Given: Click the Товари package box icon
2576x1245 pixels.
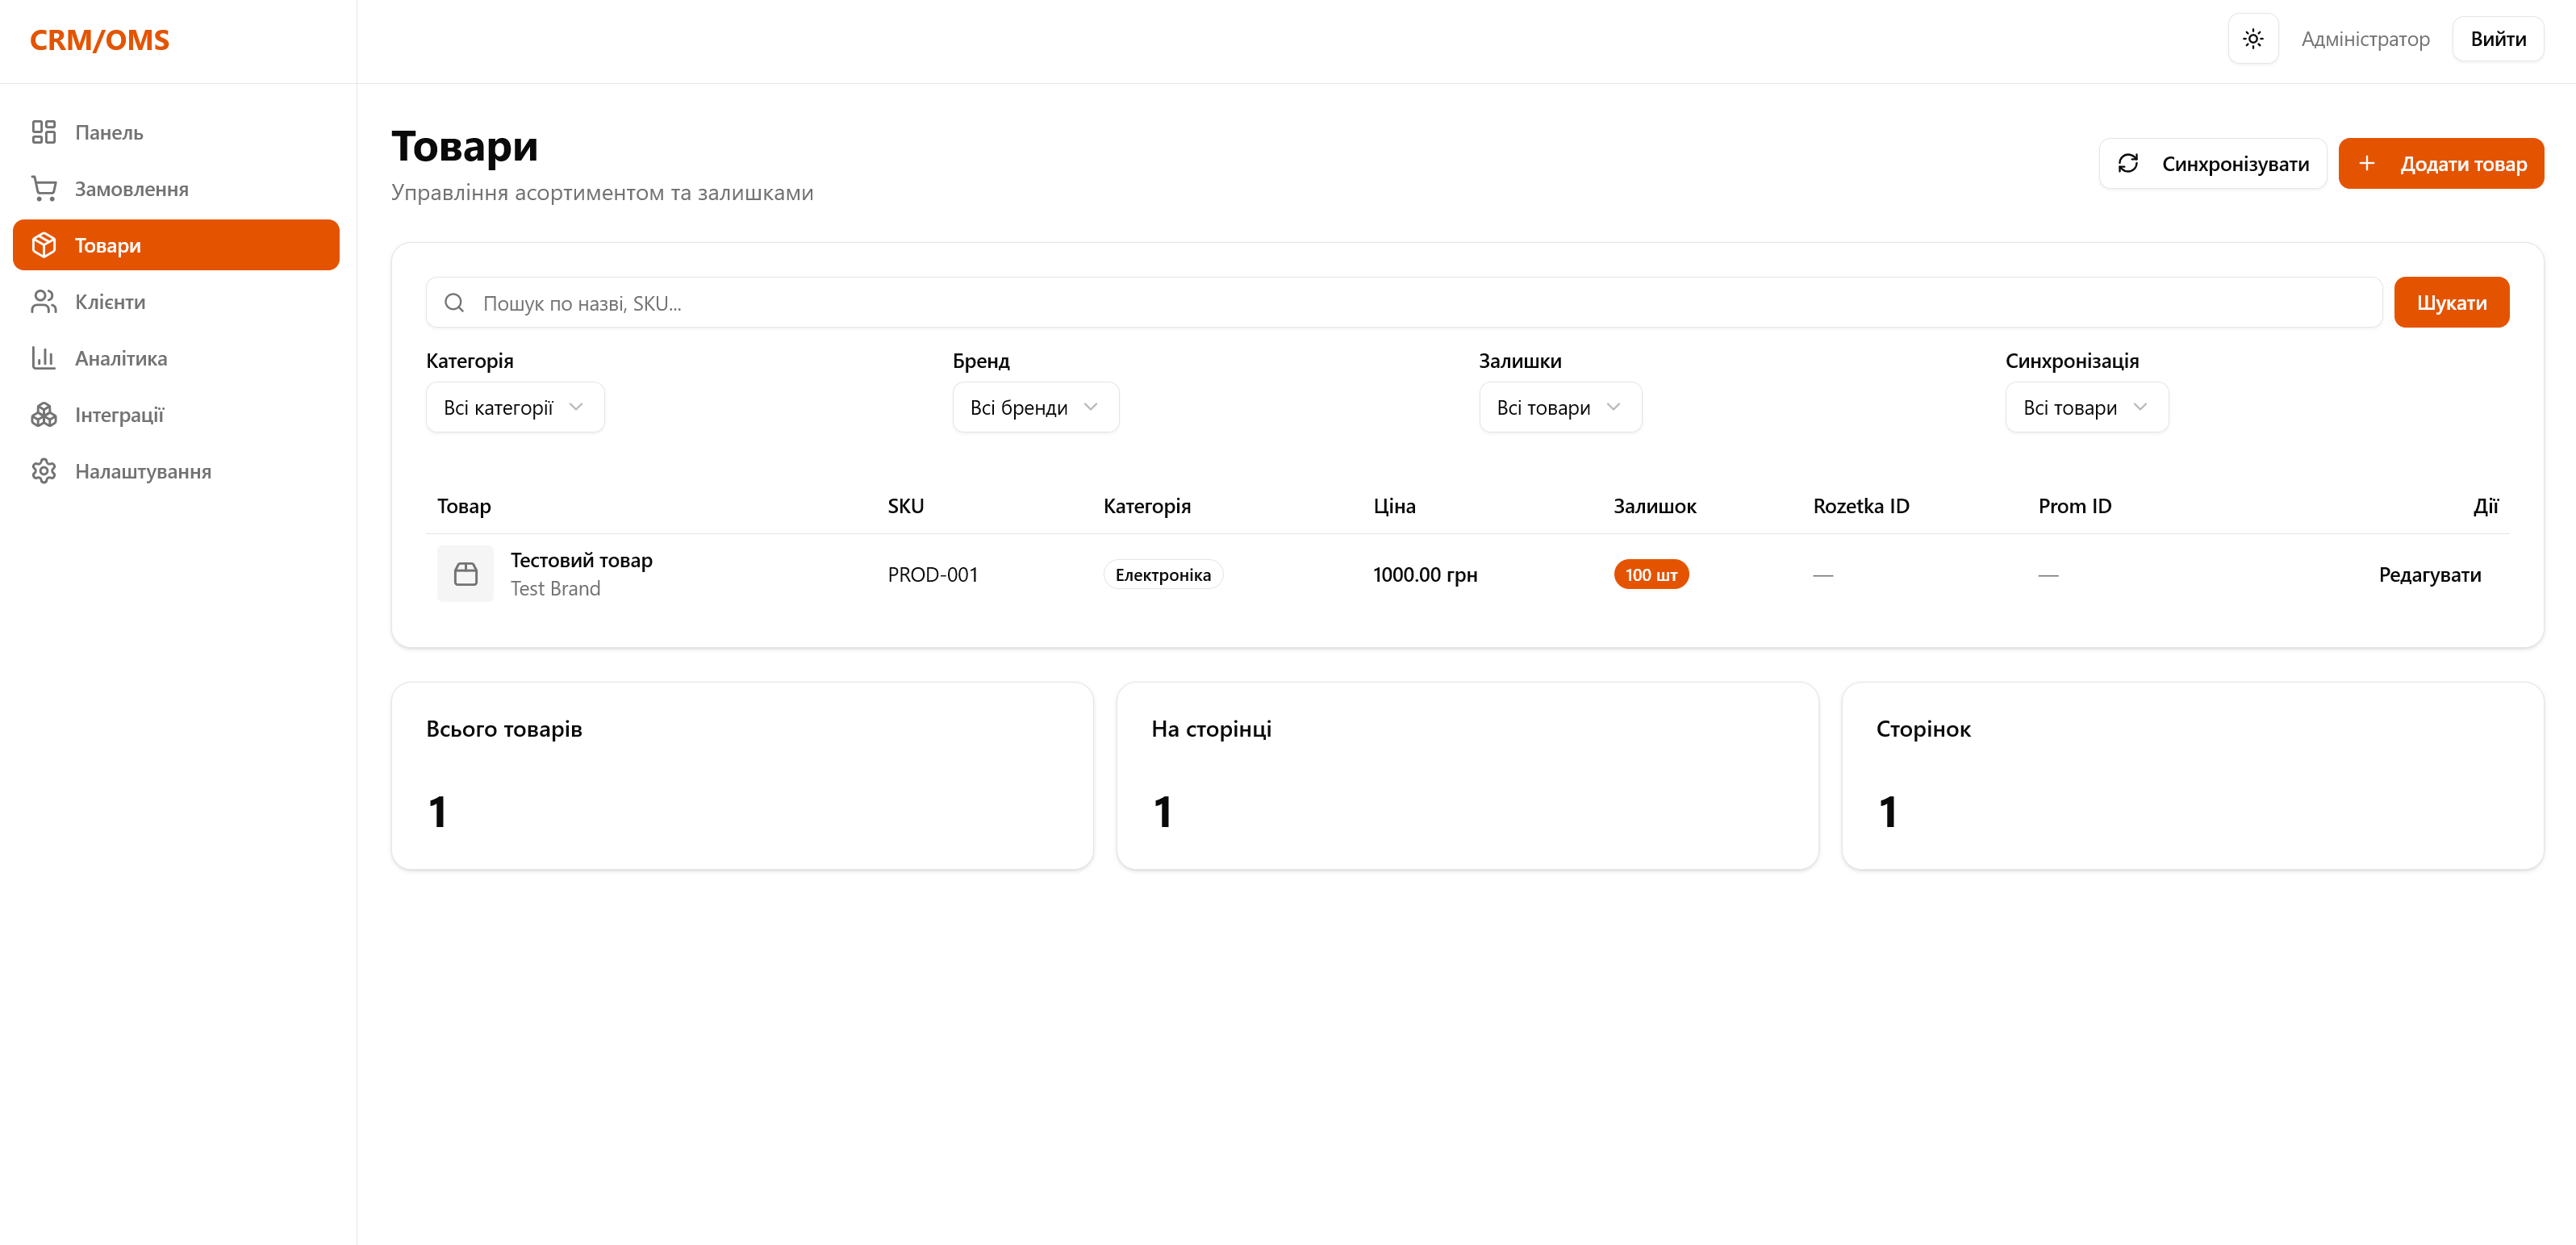Looking at the screenshot, I should (x=44, y=245).
